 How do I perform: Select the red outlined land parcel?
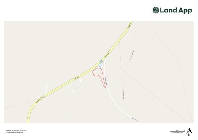[x=99, y=76]
